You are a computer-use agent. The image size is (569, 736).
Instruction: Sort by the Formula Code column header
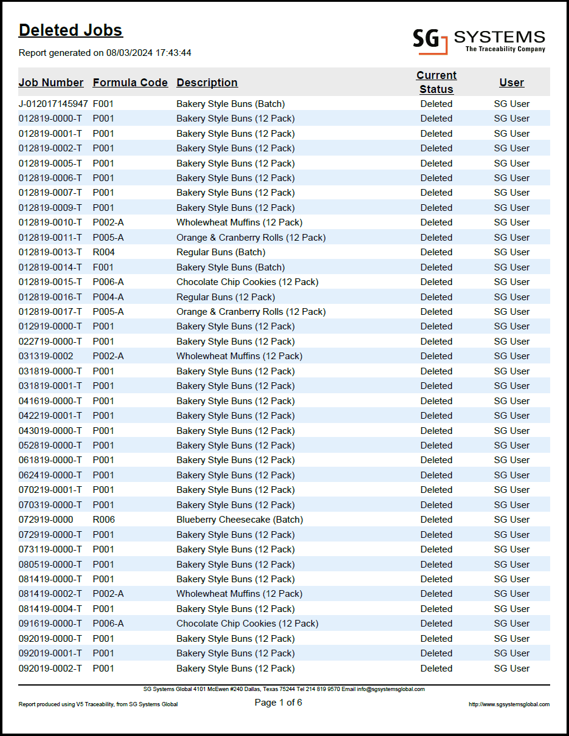[x=129, y=82]
